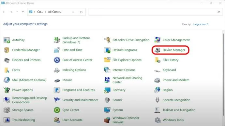This screenshot has width=225, height=126.
Task: Go up one level arrow
Action: 23,12
